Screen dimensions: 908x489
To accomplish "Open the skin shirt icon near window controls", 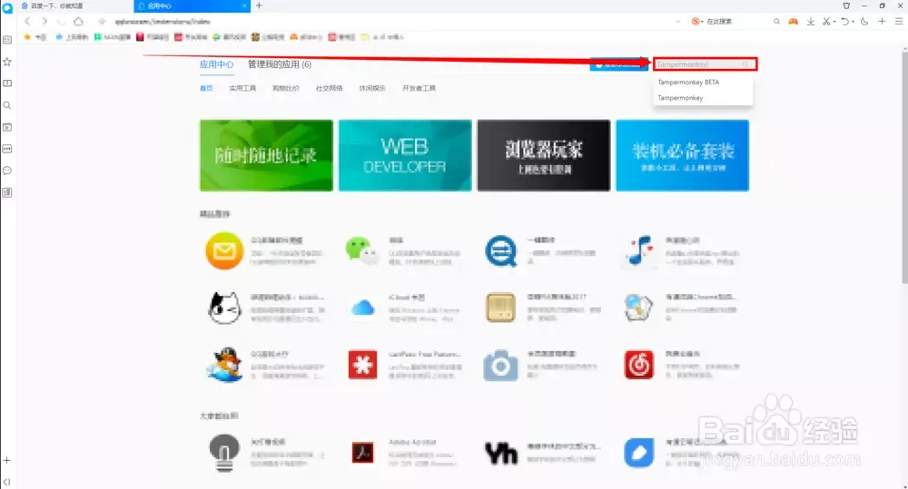I will pyautogui.click(x=846, y=5).
